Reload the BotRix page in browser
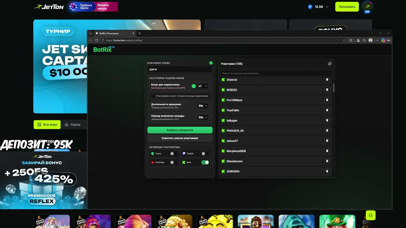 click(97, 40)
